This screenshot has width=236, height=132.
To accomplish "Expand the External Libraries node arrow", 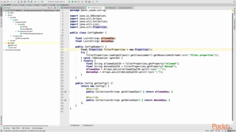I will tap(4, 50).
